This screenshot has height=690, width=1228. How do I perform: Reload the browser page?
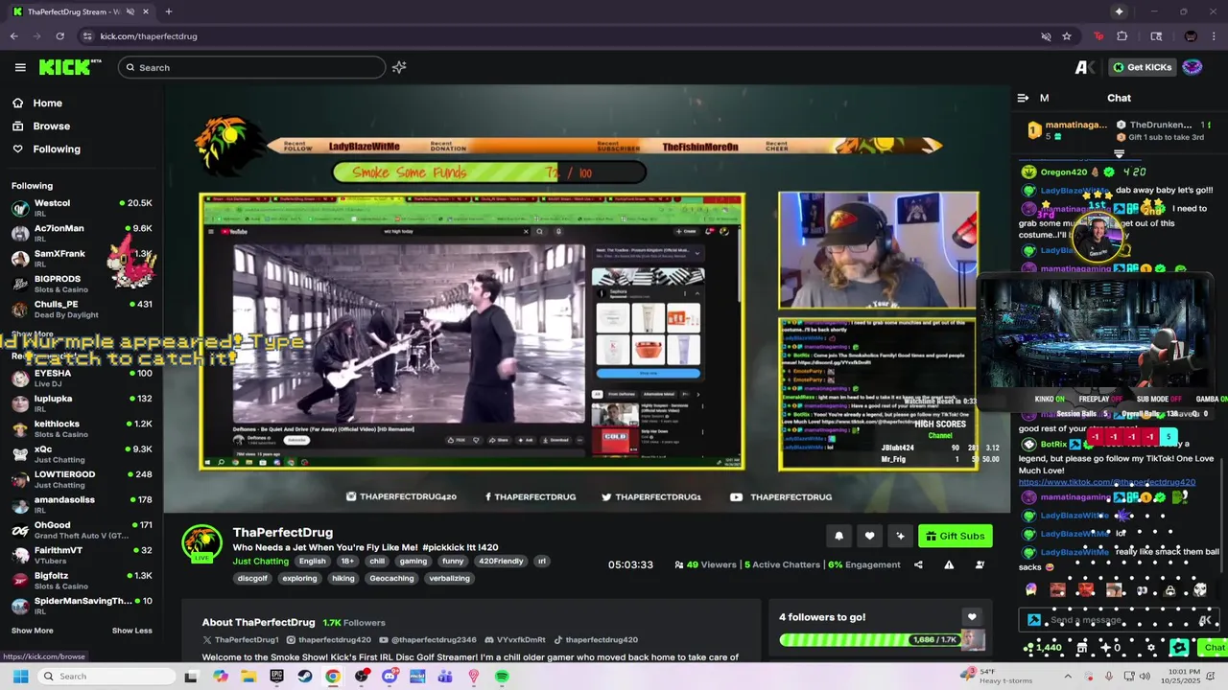pos(59,36)
